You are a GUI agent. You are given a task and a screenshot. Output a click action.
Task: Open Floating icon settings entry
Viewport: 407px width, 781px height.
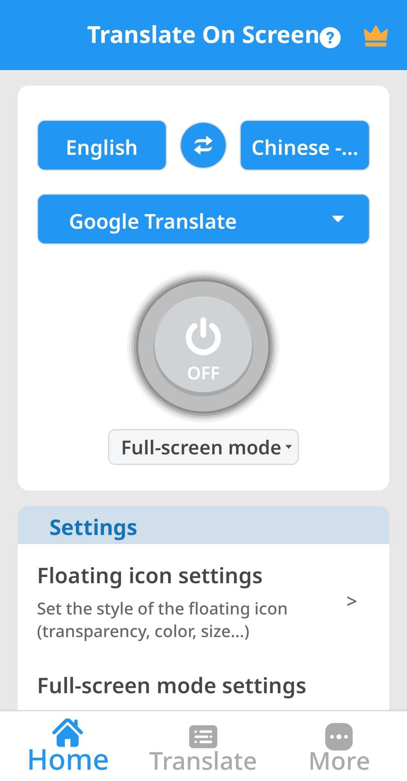150,576
